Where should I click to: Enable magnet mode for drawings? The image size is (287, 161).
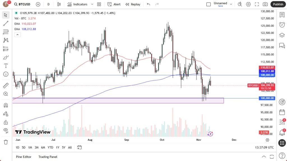click(x=6, y=105)
